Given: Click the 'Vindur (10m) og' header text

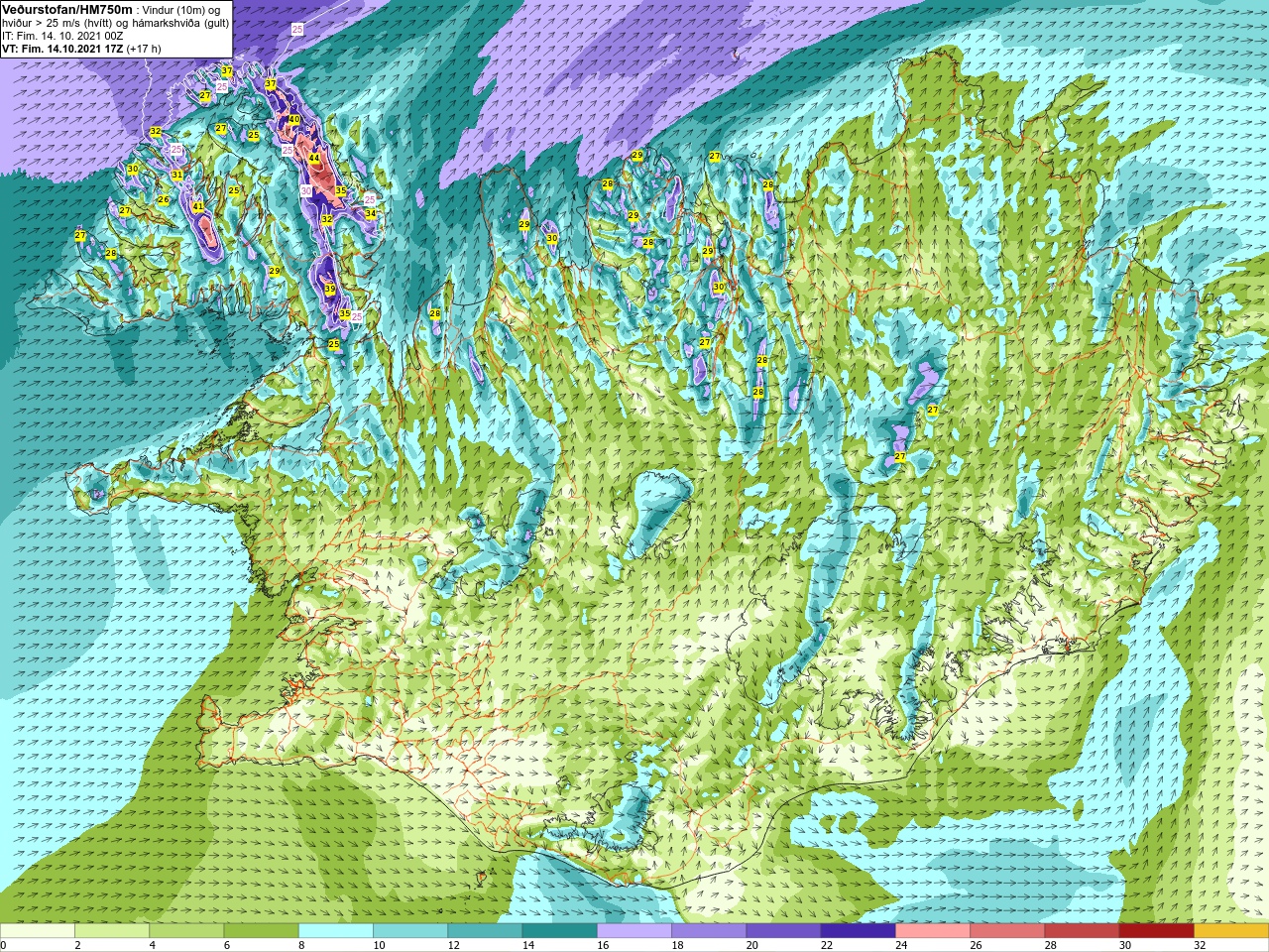Looking at the screenshot, I should point(181,9).
